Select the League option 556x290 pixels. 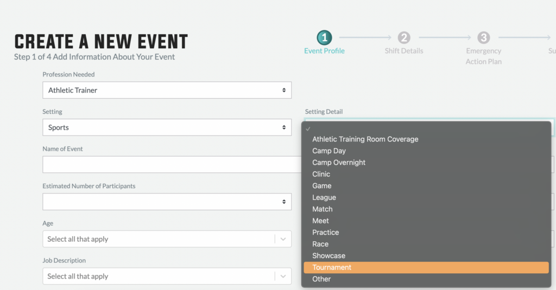324,197
